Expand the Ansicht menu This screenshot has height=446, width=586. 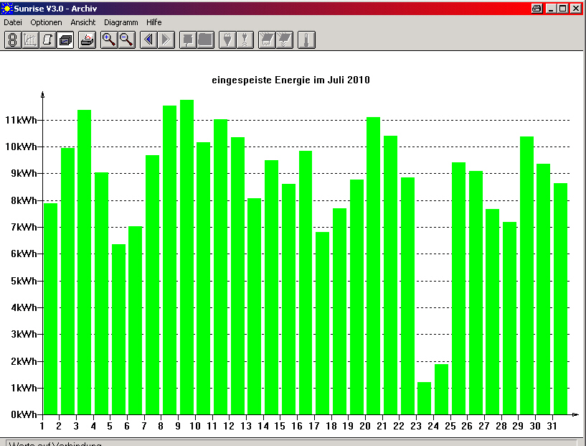point(83,22)
